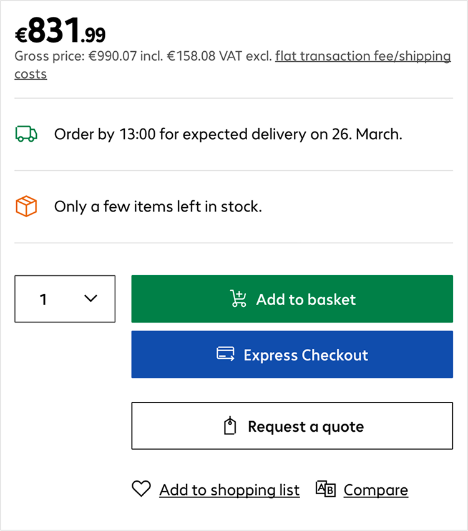Screen dimensions: 468x531
Task: Start Express Checkout
Action: pyautogui.click(x=292, y=354)
